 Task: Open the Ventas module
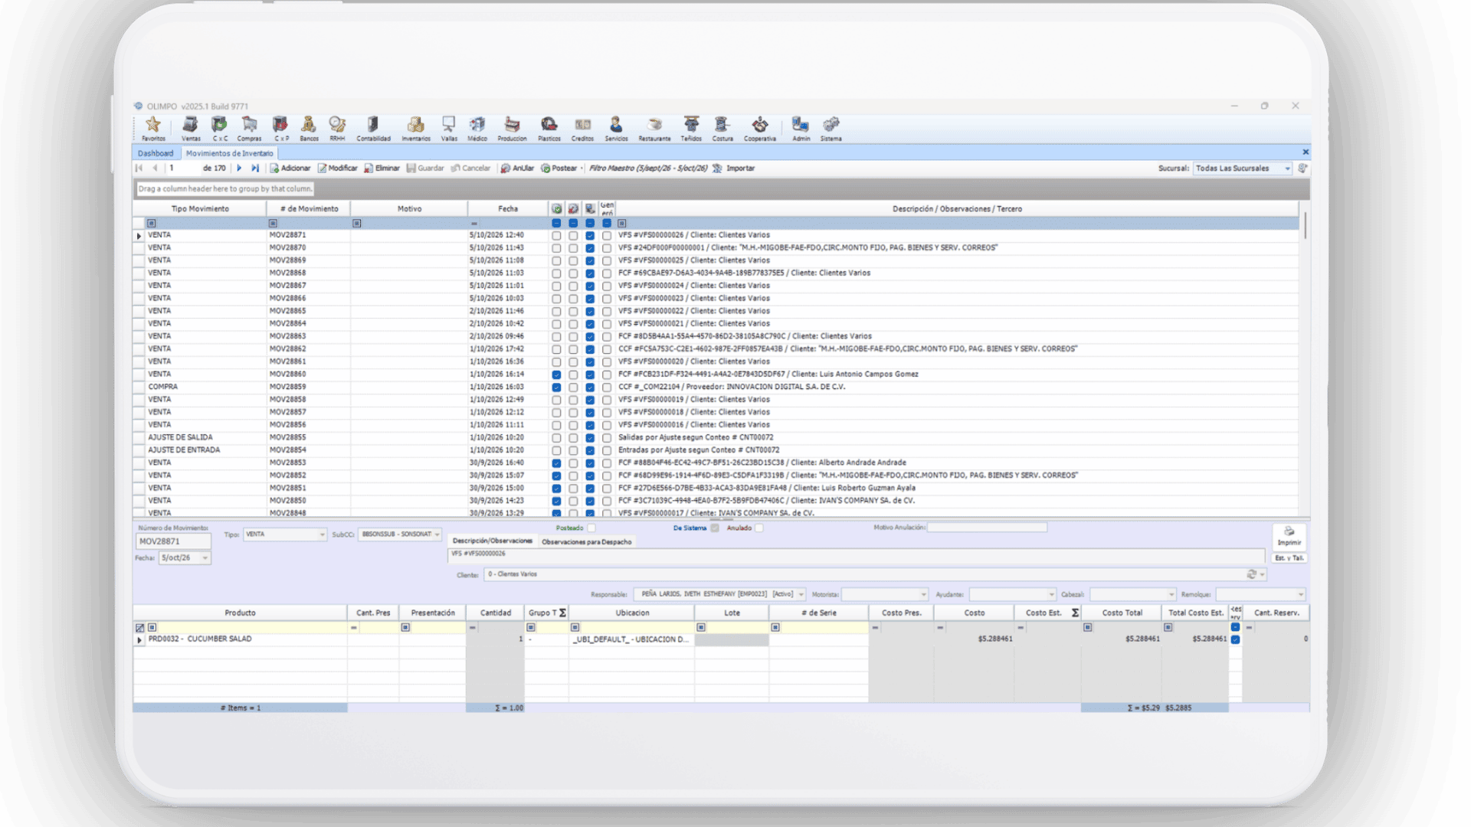[x=191, y=128]
